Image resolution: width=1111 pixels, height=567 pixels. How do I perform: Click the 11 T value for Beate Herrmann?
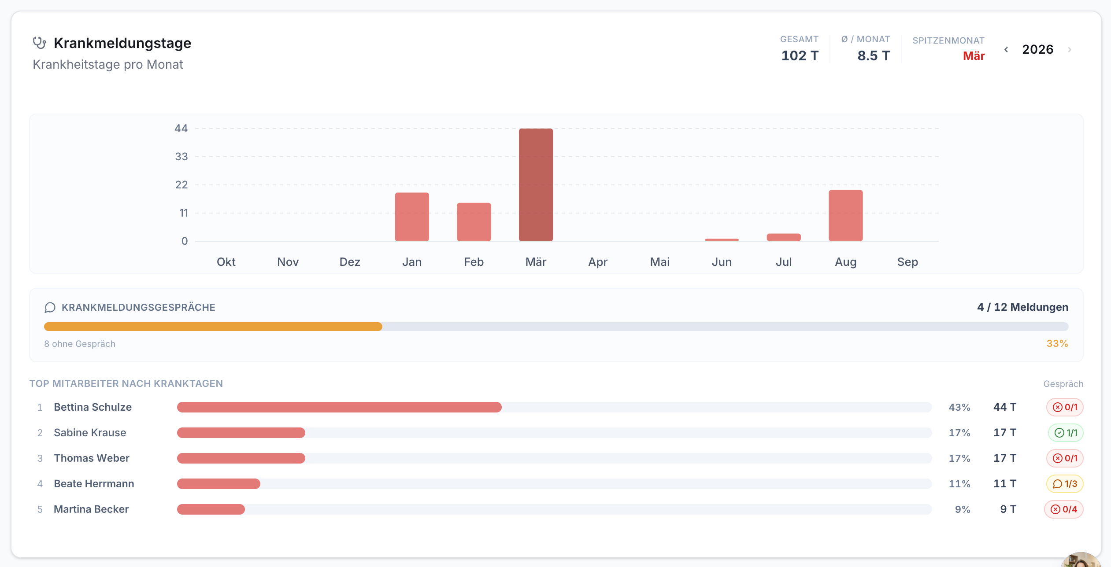(1005, 484)
